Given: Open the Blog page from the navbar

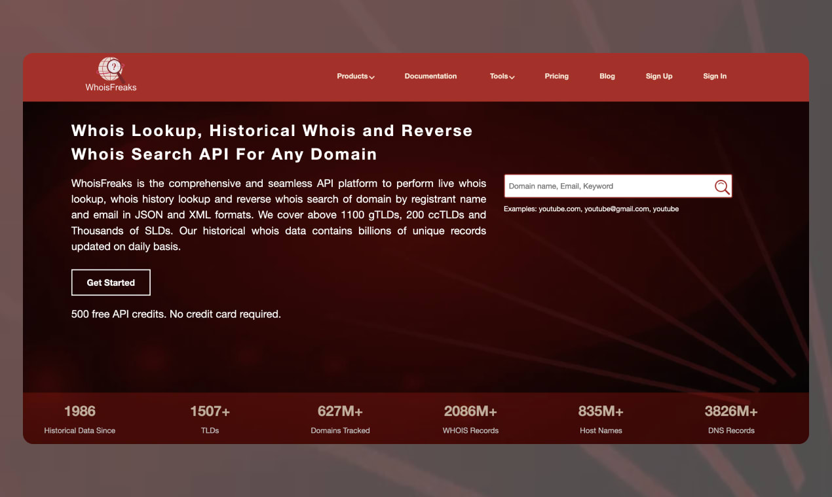Looking at the screenshot, I should pyautogui.click(x=607, y=77).
